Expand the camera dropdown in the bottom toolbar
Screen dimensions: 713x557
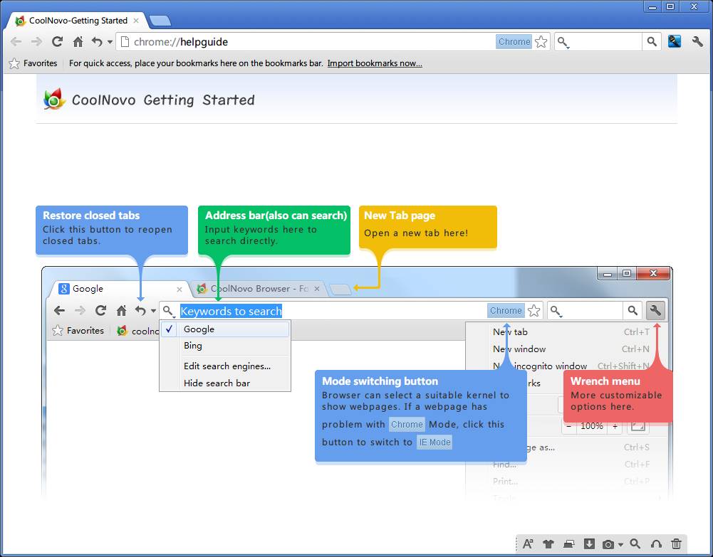tap(620, 544)
